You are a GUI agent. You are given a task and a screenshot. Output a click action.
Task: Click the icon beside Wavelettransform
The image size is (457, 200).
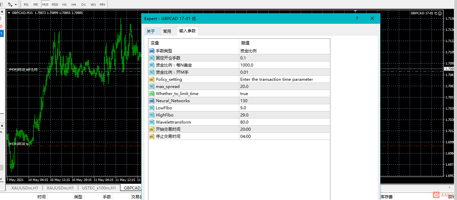coord(152,122)
